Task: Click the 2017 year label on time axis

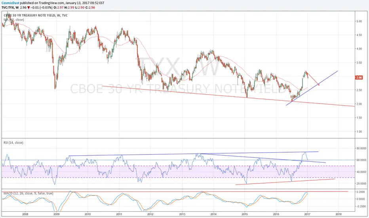Action: click(307, 214)
